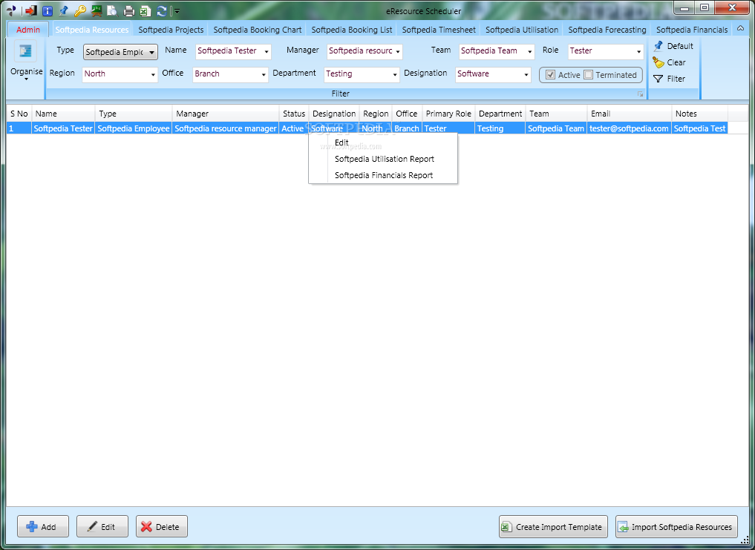The height and width of the screenshot is (550, 755).
Task: Switch to the Softpedia Resources tab
Action: (92, 30)
